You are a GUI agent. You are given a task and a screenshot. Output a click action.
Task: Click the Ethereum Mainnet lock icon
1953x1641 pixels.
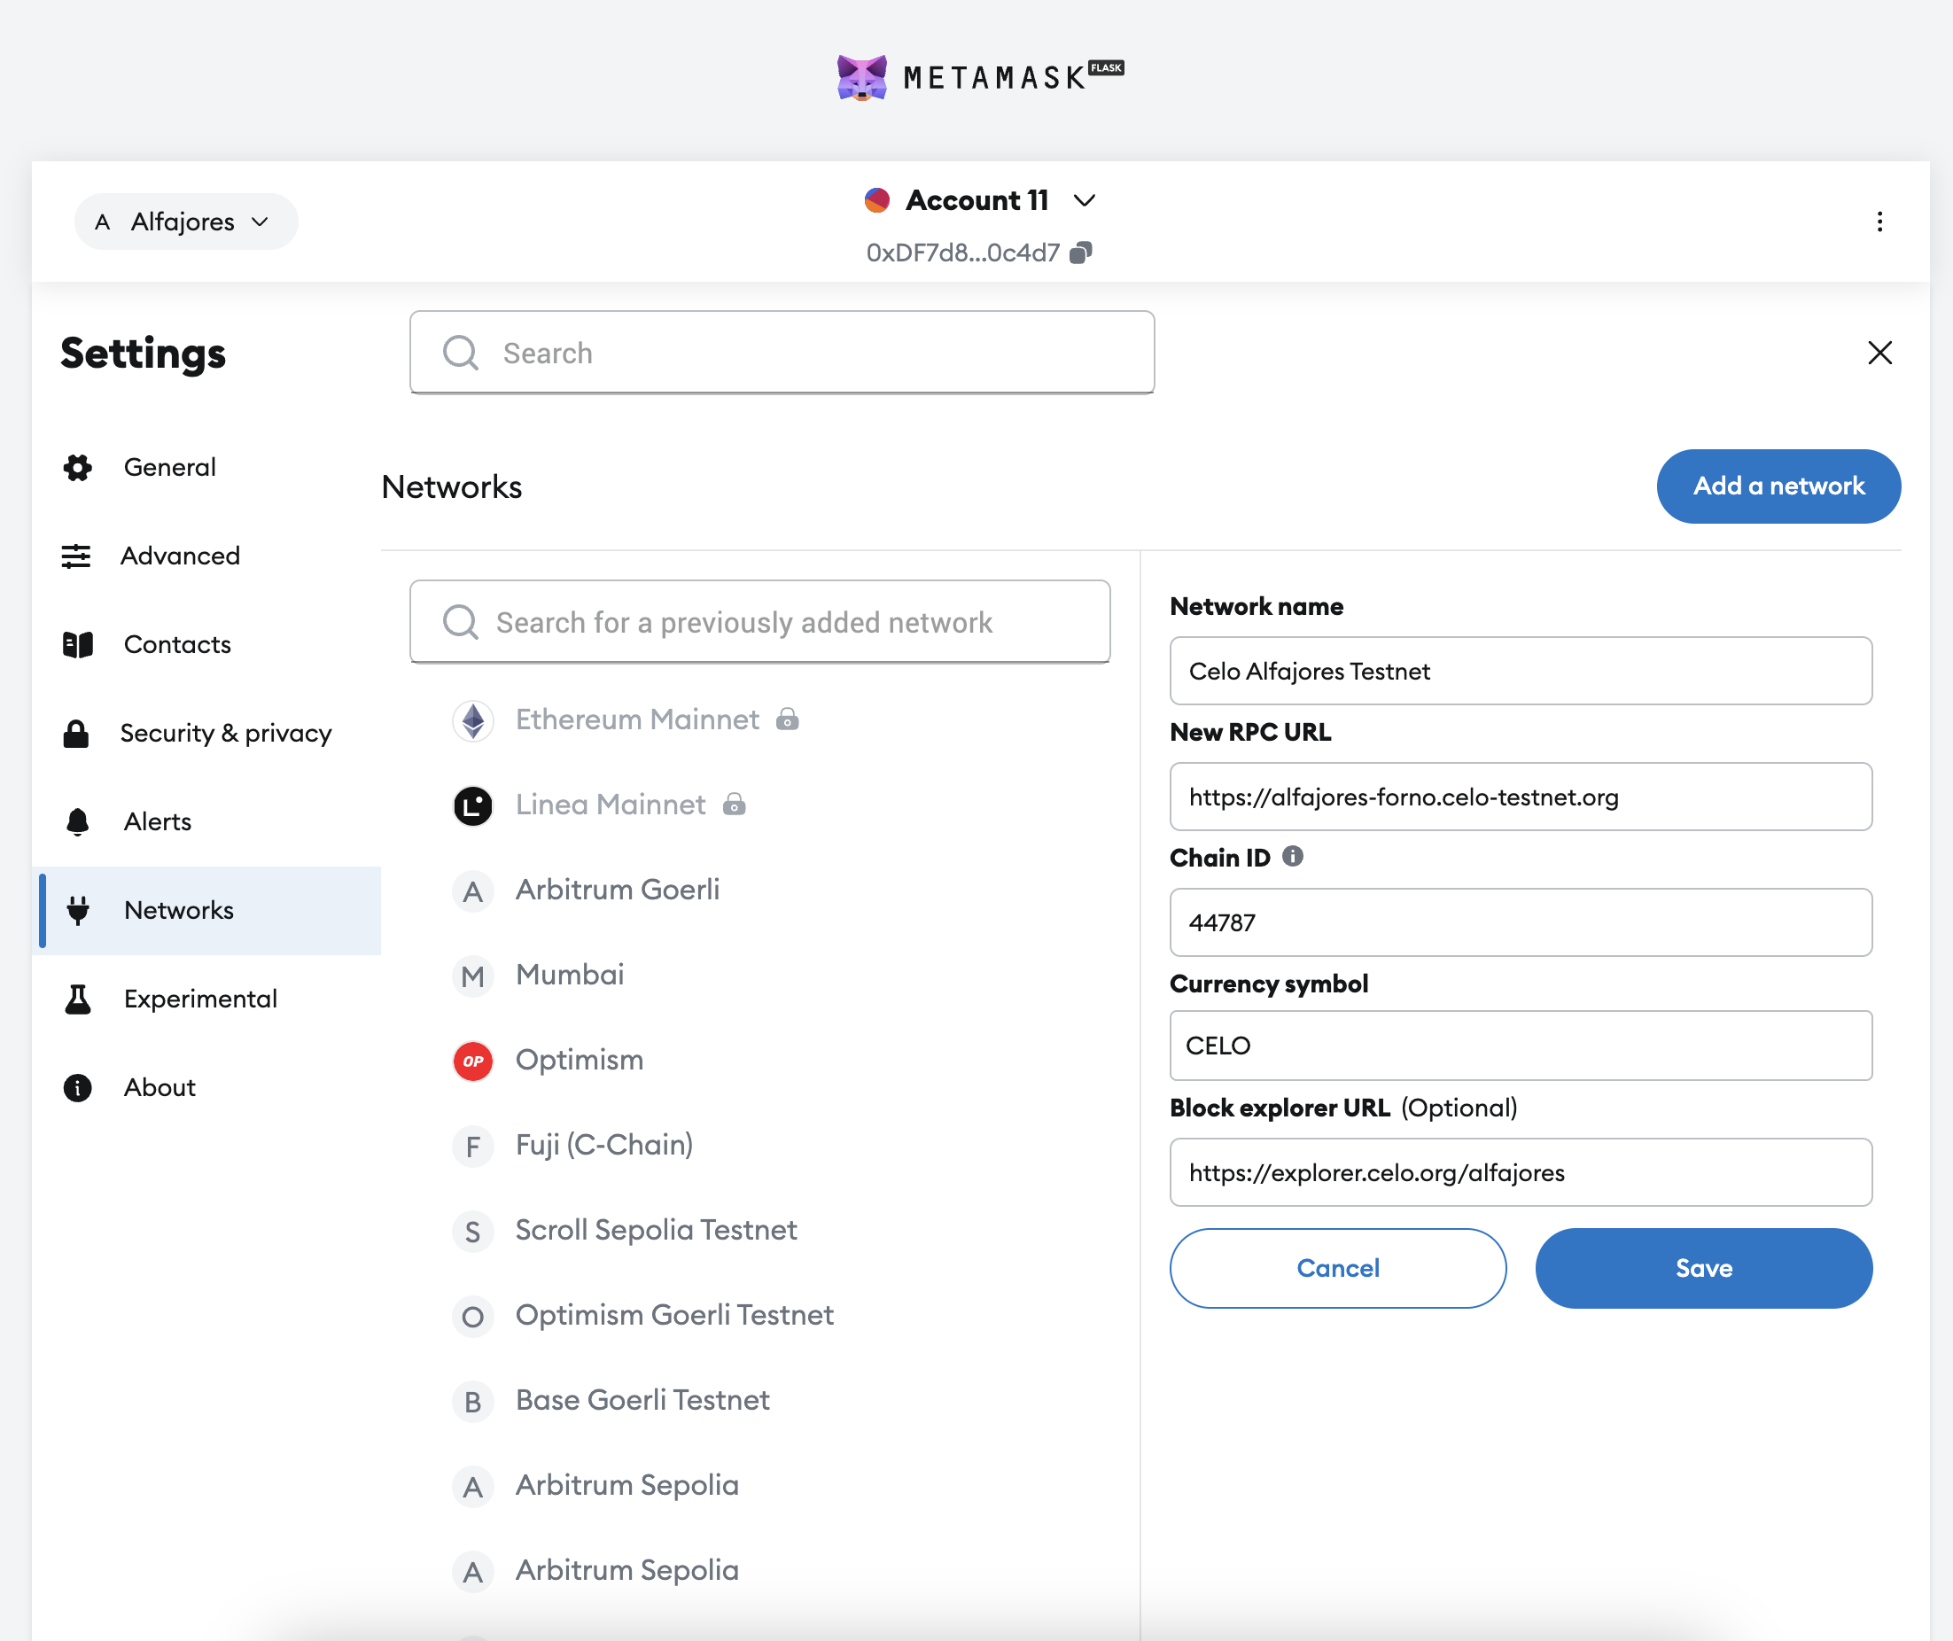pyautogui.click(x=787, y=719)
